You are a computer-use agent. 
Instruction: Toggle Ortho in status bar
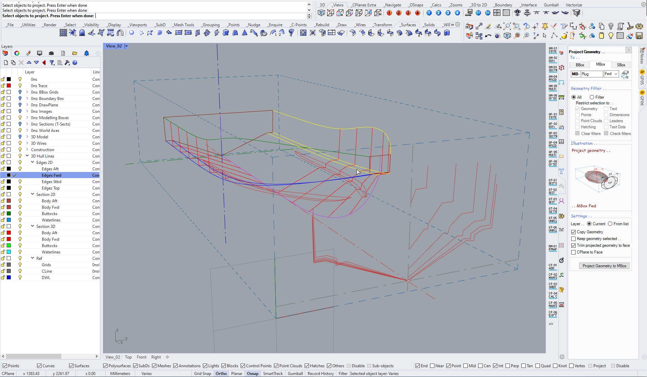(221, 374)
